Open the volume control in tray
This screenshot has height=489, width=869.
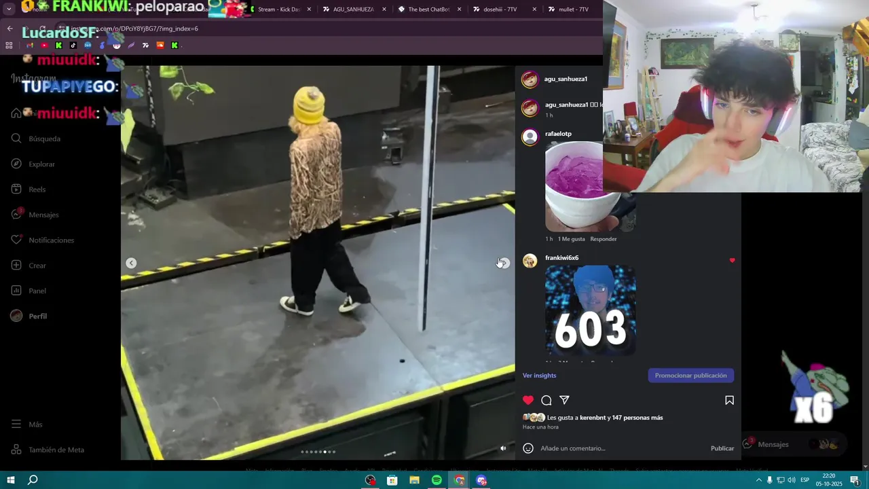pyautogui.click(x=792, y=480)
